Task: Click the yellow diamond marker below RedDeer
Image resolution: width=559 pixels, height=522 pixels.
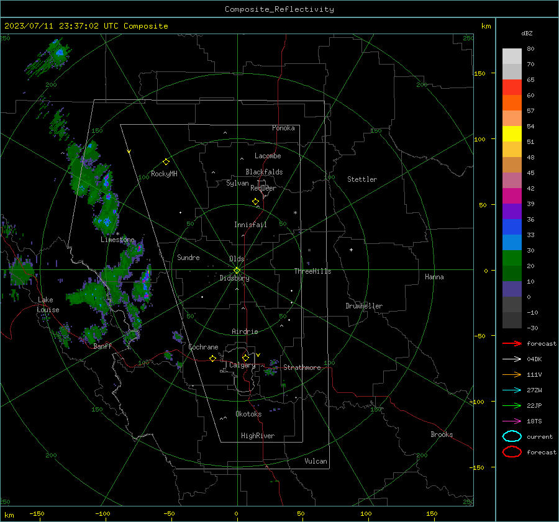Action: pyautogui.click(x=255, y=202)
